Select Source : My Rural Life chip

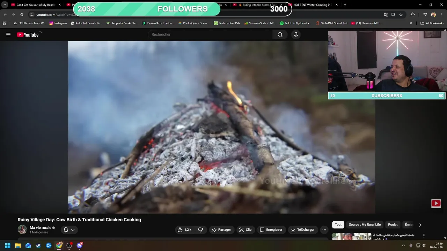tap(365, 225)
